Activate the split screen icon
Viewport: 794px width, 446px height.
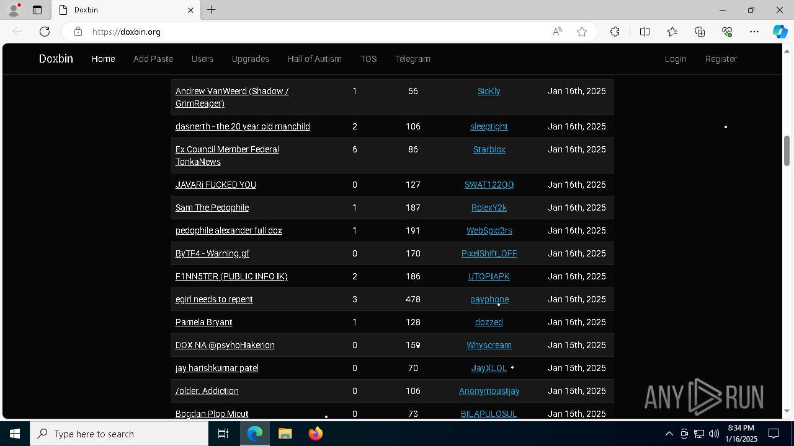tap(645, 32)
